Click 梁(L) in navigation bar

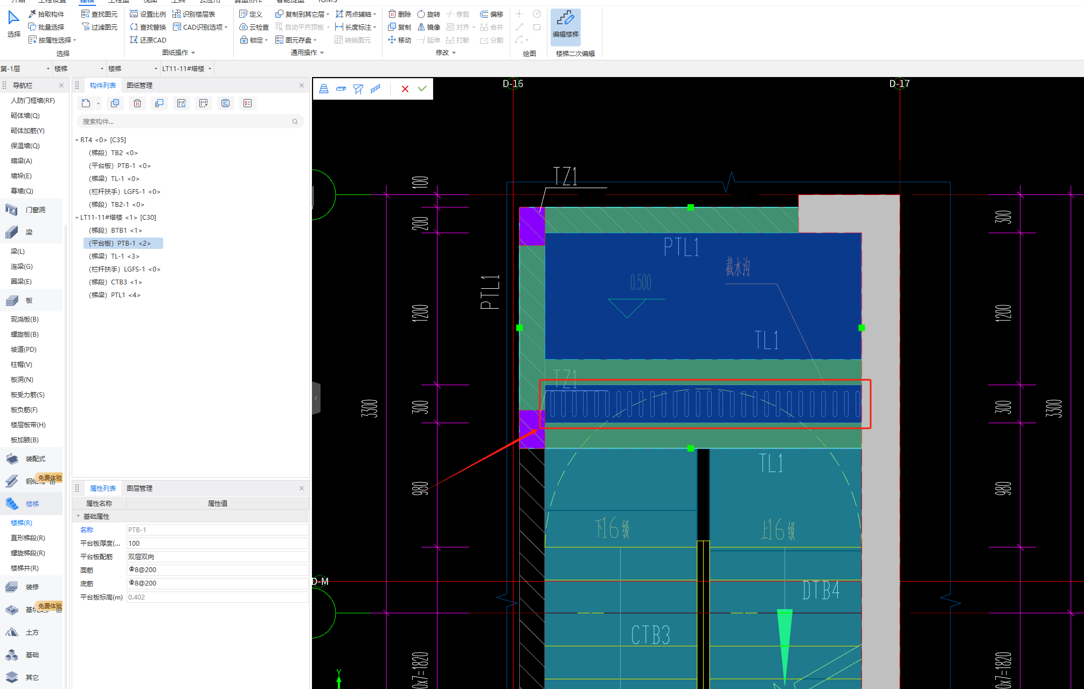tap(18, 251)
